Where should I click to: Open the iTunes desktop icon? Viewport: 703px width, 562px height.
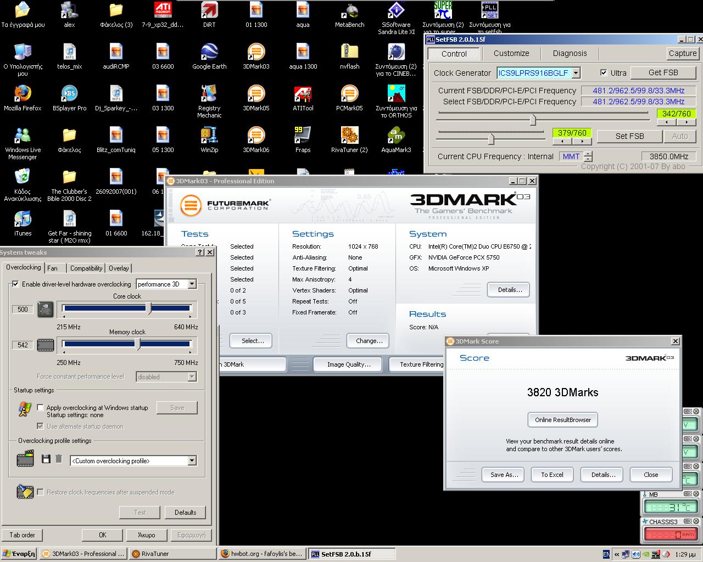coord(23,223)
